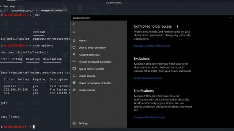Viewport: 234px width, 131px height.
Task: Click the Home house icon
Action: click(74, 40)
